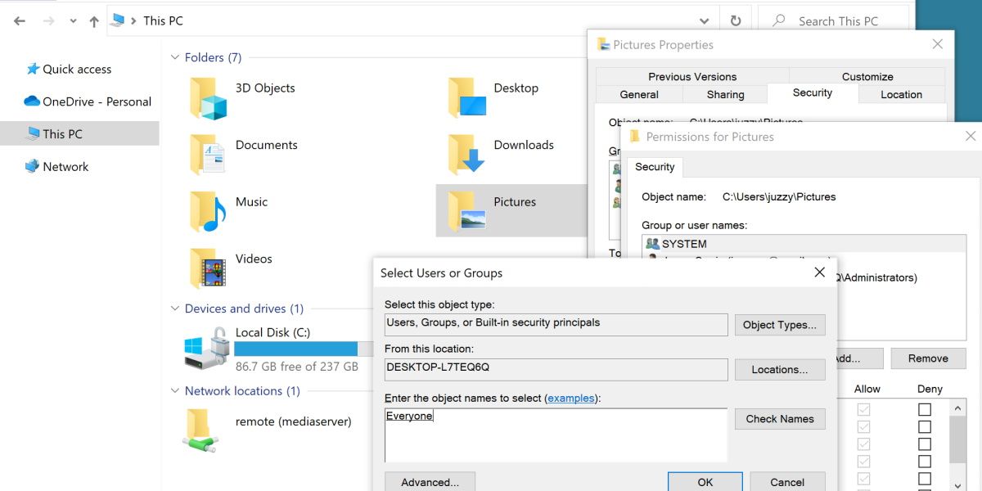Image resolution: width=982 pixels, height=491 pixels.
Task: Collapse the Devices and drives section
Action: [175, 309]
